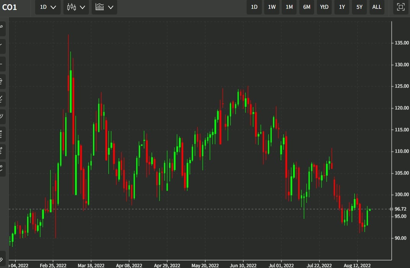Image resolution: width=410 pixels, height=268 pixels.
Task: Click the 95.00 price axis label
Action: click(x=400, y=216)
